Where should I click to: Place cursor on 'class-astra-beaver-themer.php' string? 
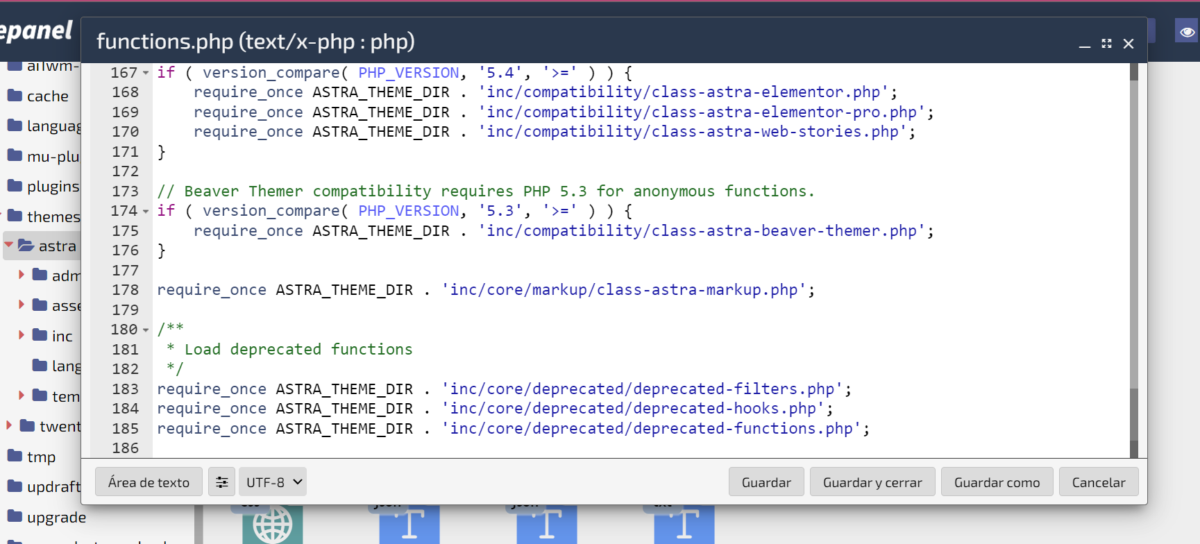(x=702, y=231)
